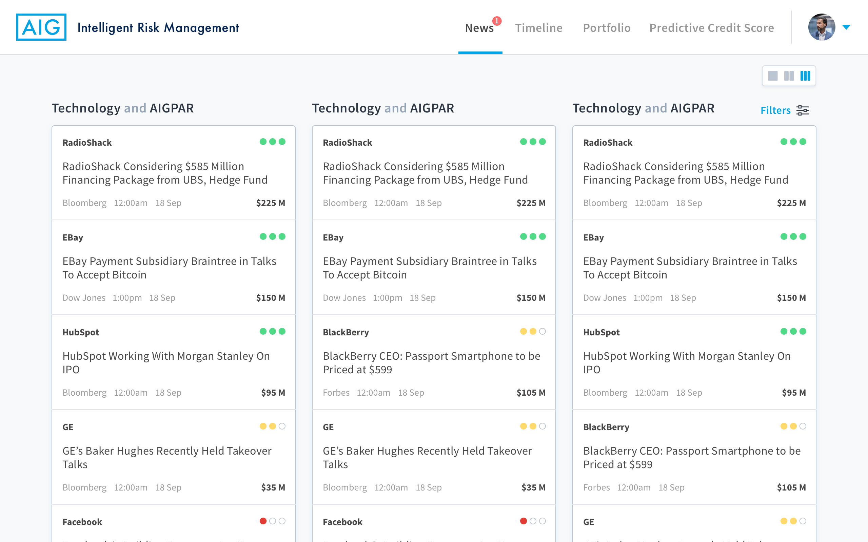Open first column RadioShack financing headline
Image resolution: width=868 pixels, height=542 pixels.
pos(165,173)
